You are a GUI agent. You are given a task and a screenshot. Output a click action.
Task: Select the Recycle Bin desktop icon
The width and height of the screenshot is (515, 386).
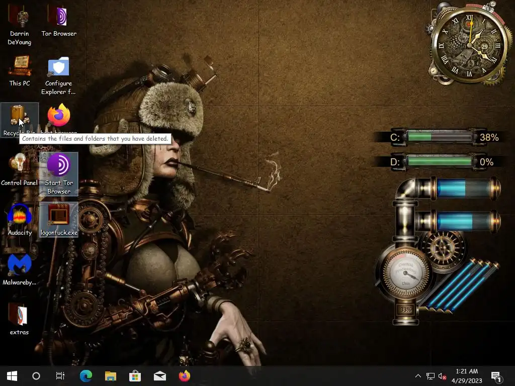coord(20,120)
